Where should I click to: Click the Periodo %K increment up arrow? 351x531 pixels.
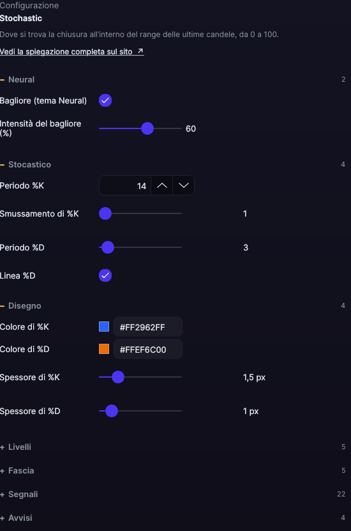162,185
